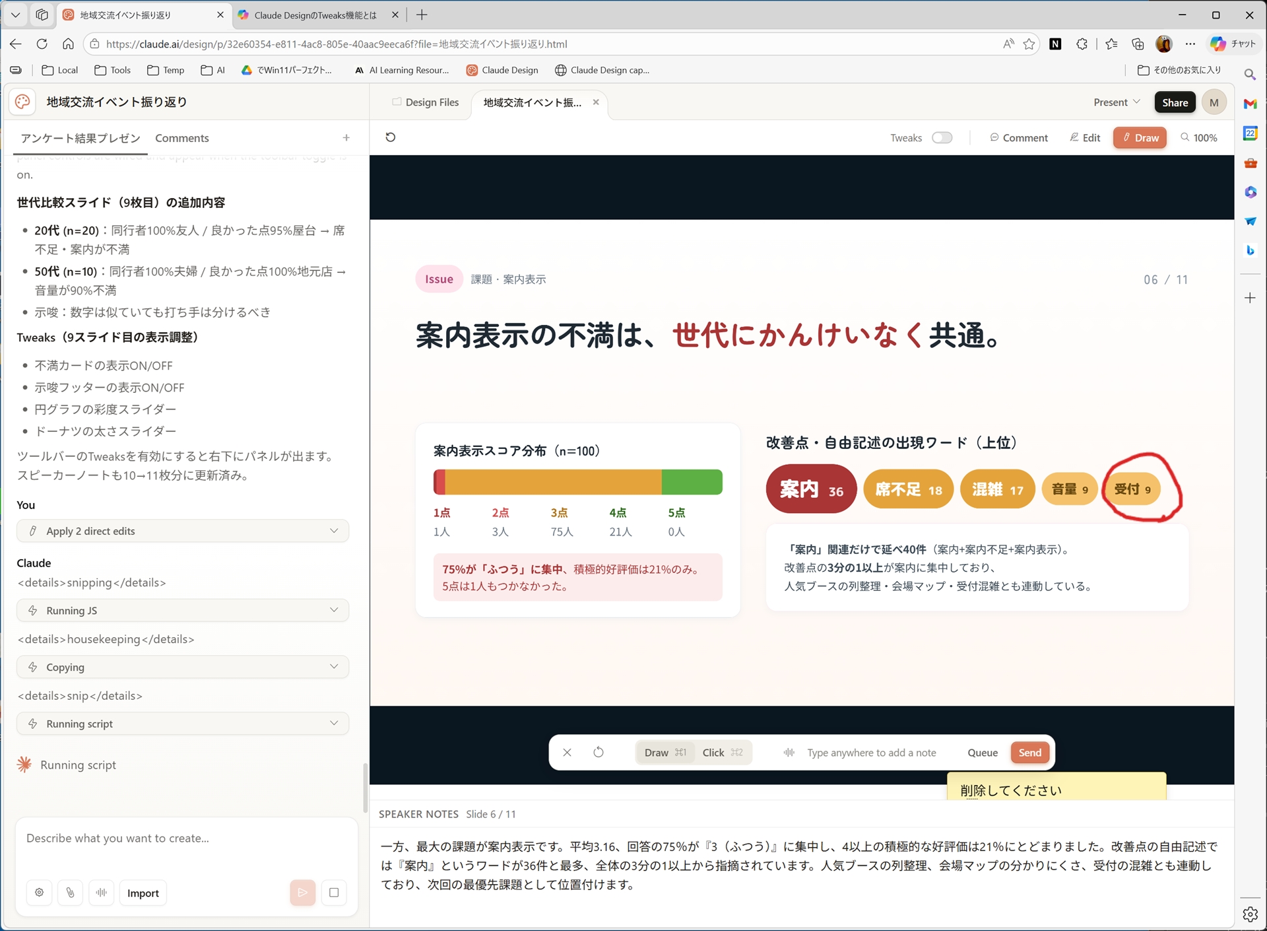Click the Type anywhere to add a note field

[872, 752]
